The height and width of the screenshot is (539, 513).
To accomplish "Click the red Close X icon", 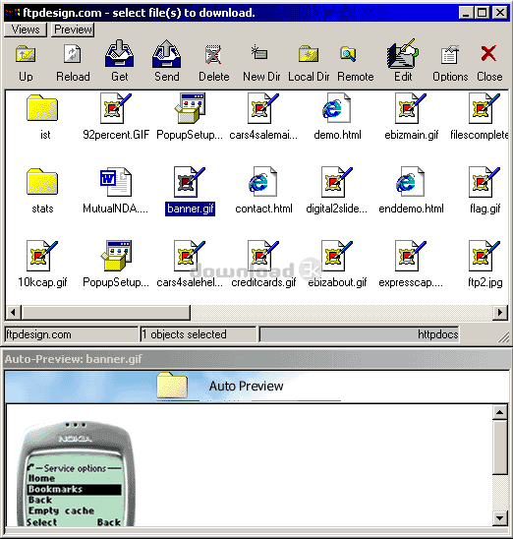I will (x=488, y=53).
